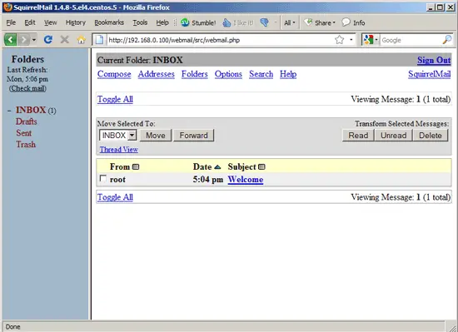458x332 pixels.
Task: Click the StumbleUpon Stumble! icon
Action: [185, 22]
